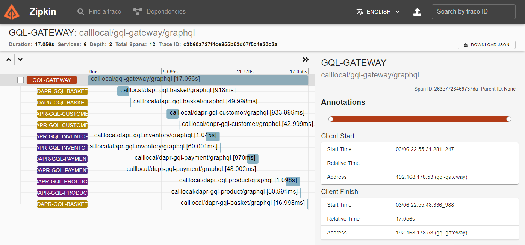Screen dimensions: 525x245
Task: Click the Relative Time 17.056s value
Action: [405, 219]
